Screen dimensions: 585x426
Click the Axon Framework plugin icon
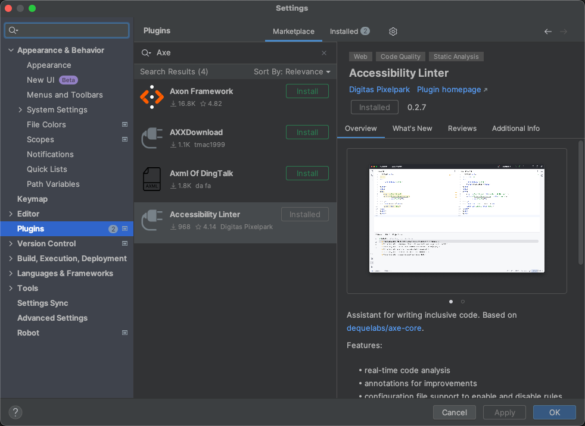[151, 96]
